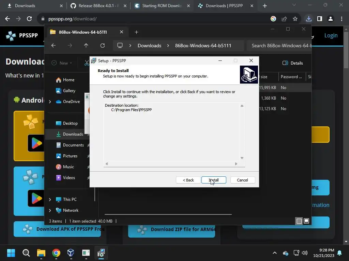
Task: Go up one folder in File Explorer
Action: pos(86,46)
